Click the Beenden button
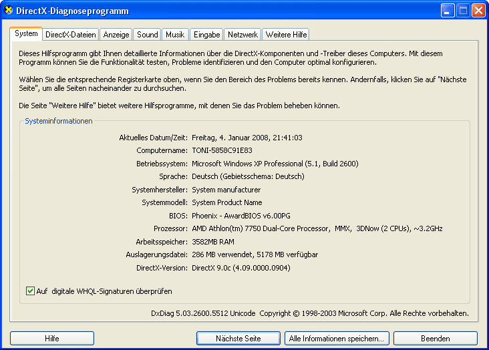 [436, 339]
